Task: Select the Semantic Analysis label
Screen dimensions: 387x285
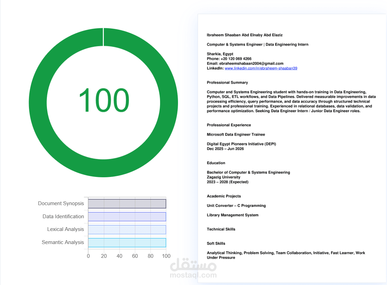Action: coord(63,242)
